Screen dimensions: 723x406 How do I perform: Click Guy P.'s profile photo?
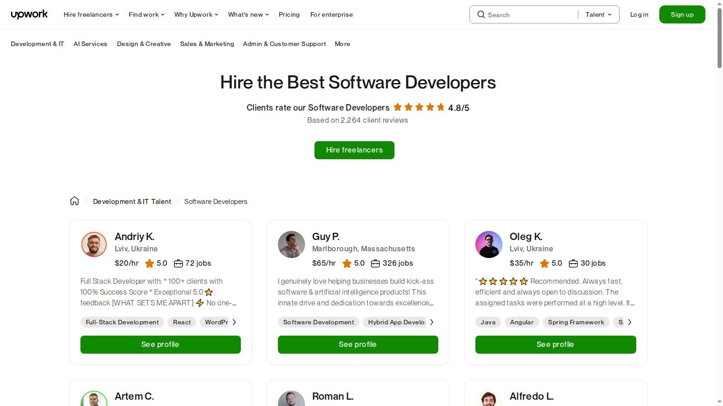(291, 244)
